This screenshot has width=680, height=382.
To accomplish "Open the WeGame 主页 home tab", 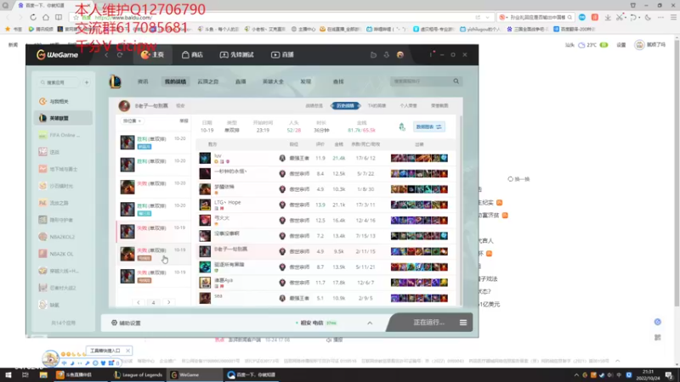I will tap(152, 54).
